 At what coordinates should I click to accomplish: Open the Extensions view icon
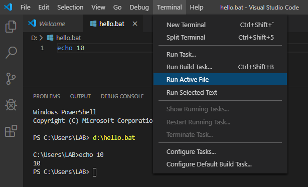point(11,131)
